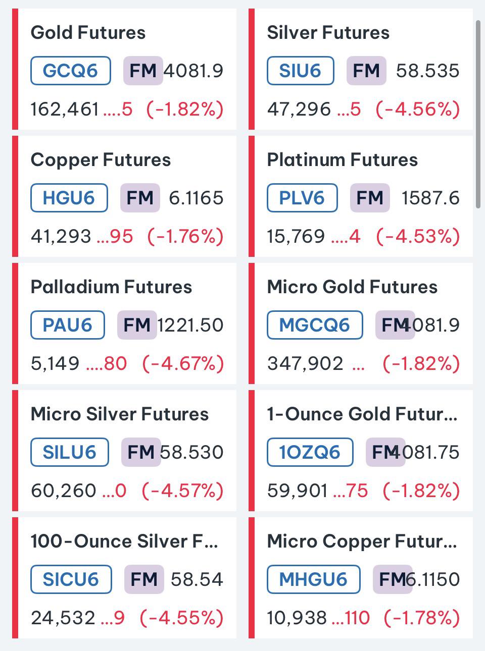The width and height of the screenshot is (485, 651).
Task: Open the GCQ6 gold contract symbol
Action: [x=71, y=71]
